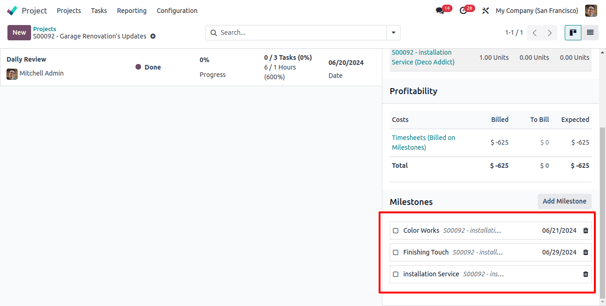Follow the Projects breadcrumb link
The height and width of the screenshot is (306, 606).
pos(45,29)
